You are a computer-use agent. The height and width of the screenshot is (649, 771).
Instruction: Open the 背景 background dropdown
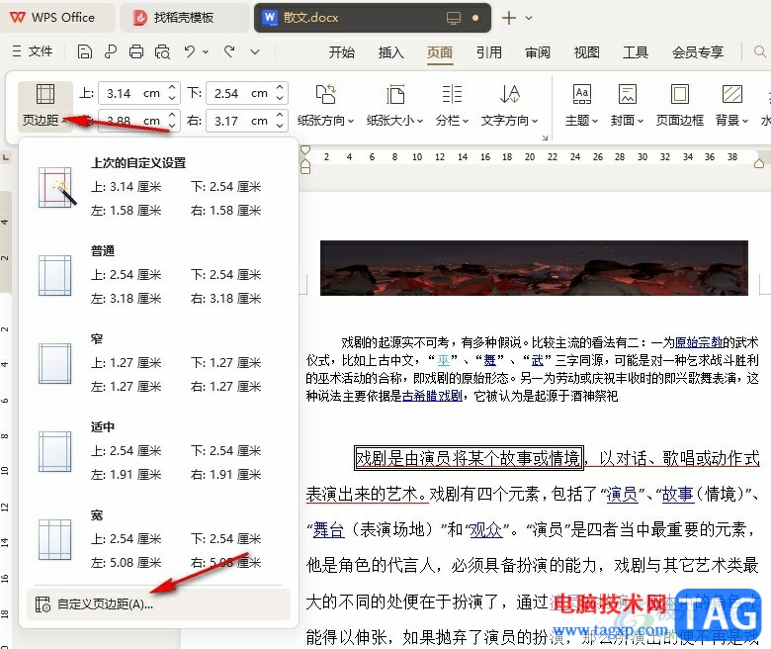coord(732,106)
